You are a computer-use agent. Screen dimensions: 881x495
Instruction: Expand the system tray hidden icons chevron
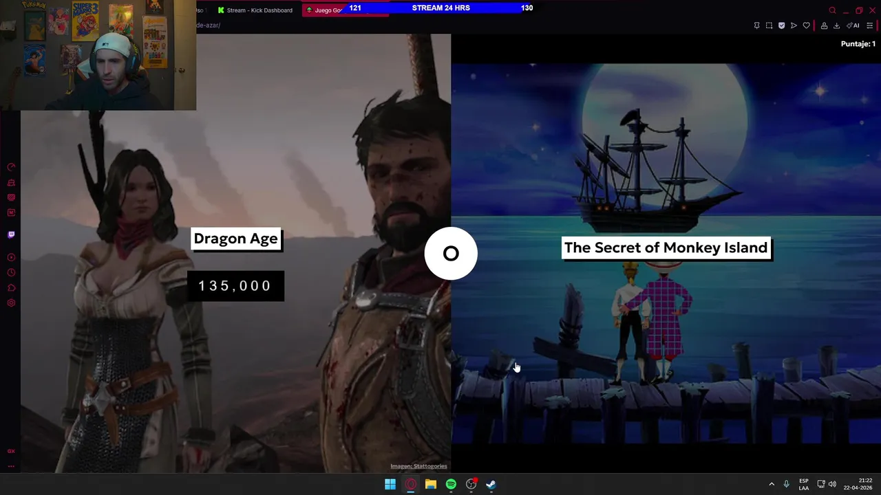coord(772,485)
